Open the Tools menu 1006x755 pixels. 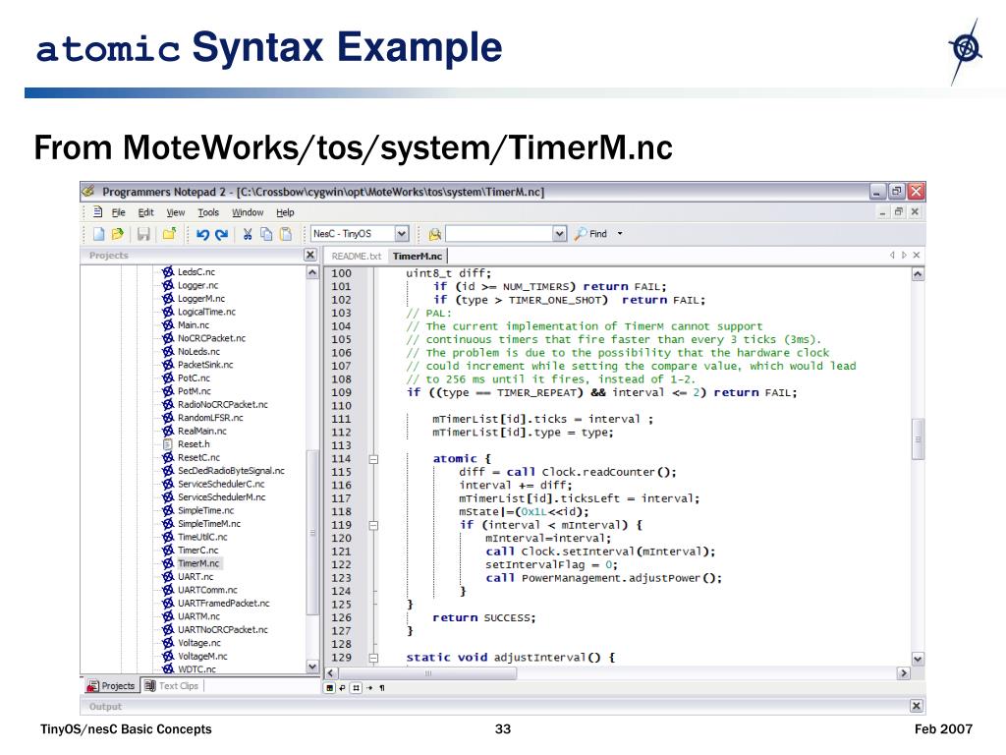point(208,212)
